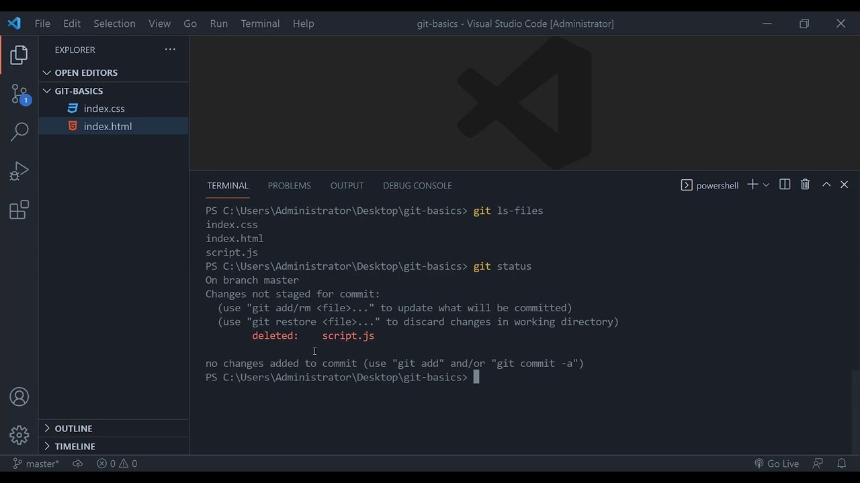The height and width of the screenshot is (483, 860).
Task: Open the Manage gear icon
Action: [x=19, y=435]
